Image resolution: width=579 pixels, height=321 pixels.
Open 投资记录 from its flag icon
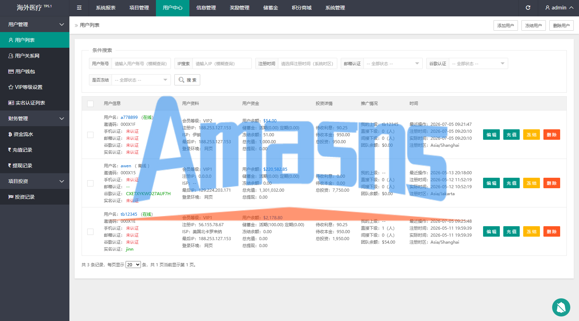tap(11, 197)
